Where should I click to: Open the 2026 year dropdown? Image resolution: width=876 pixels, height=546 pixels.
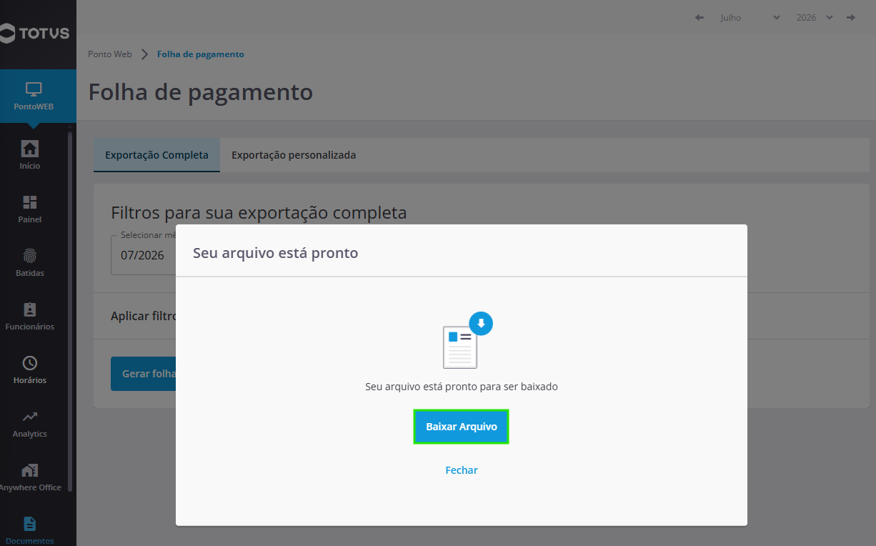click(x=815, y=17)
